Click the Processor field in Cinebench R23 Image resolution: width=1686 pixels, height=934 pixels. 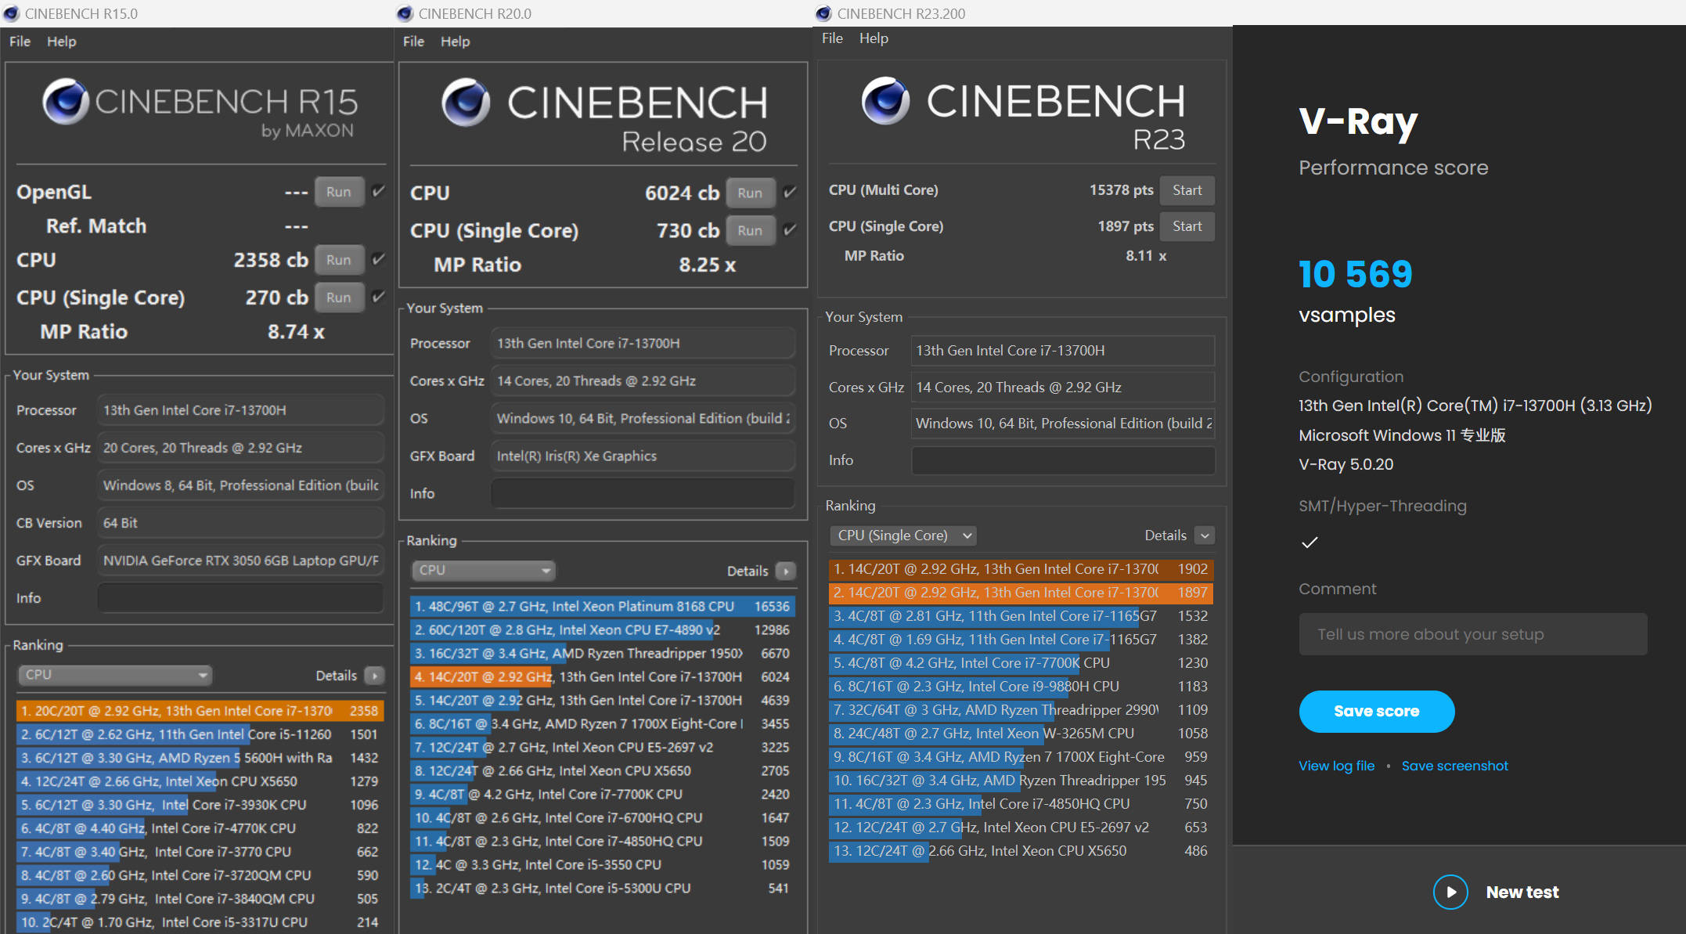point(1063,351)
